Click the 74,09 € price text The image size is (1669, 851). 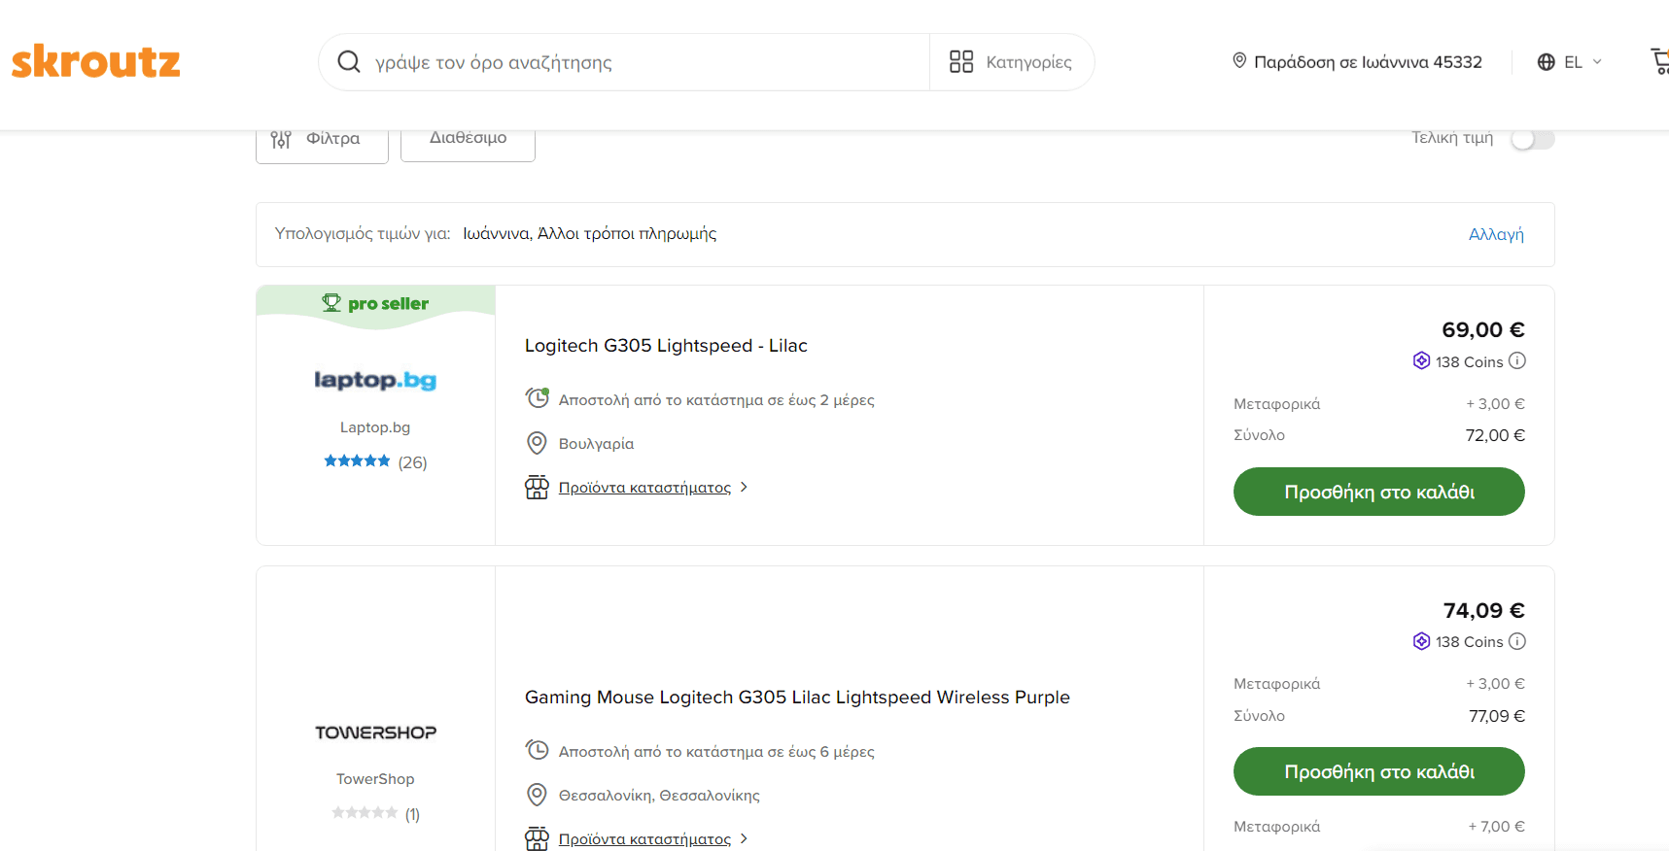click(1484, 611)
